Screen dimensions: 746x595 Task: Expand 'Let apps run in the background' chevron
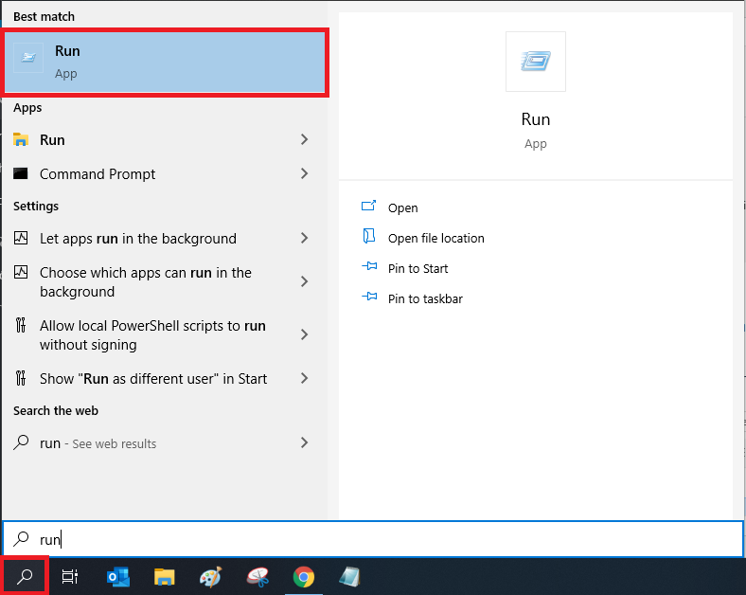click(x=304, y=239)
